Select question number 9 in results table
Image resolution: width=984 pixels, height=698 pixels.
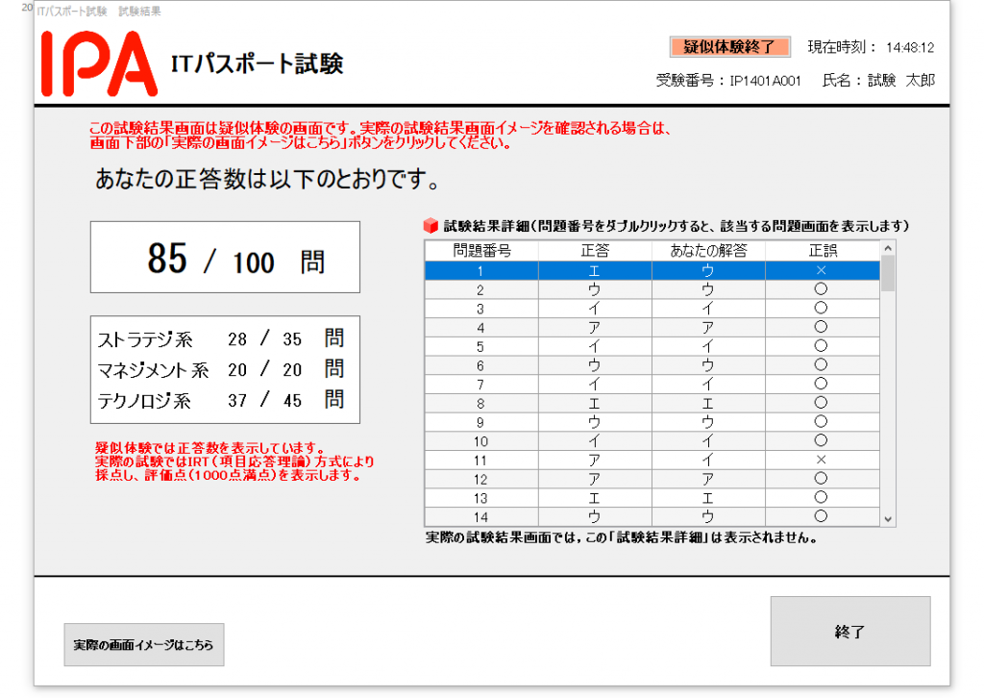(x=480, y=422)
